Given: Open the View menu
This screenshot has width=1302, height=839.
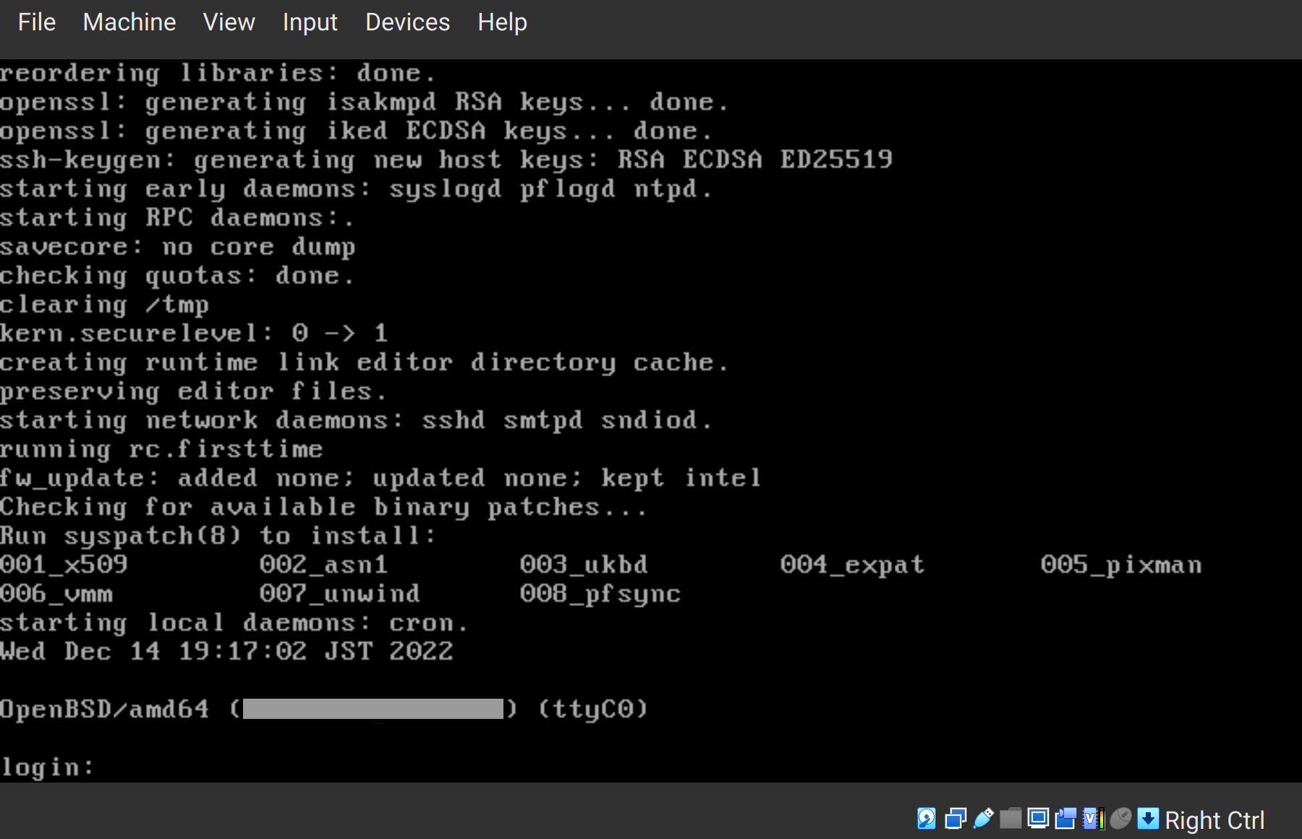Looking at the screenshot, I should [x=229, y=22].
